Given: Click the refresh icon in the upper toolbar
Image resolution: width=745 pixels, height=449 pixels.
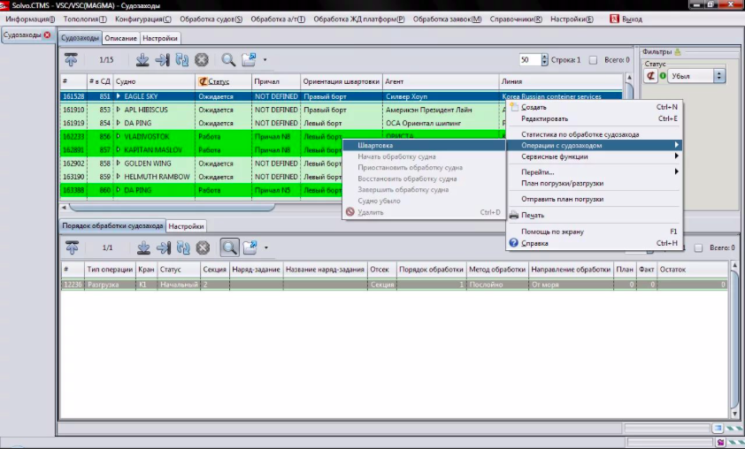Looking at the screenshot, I should [x=182, y=60].
